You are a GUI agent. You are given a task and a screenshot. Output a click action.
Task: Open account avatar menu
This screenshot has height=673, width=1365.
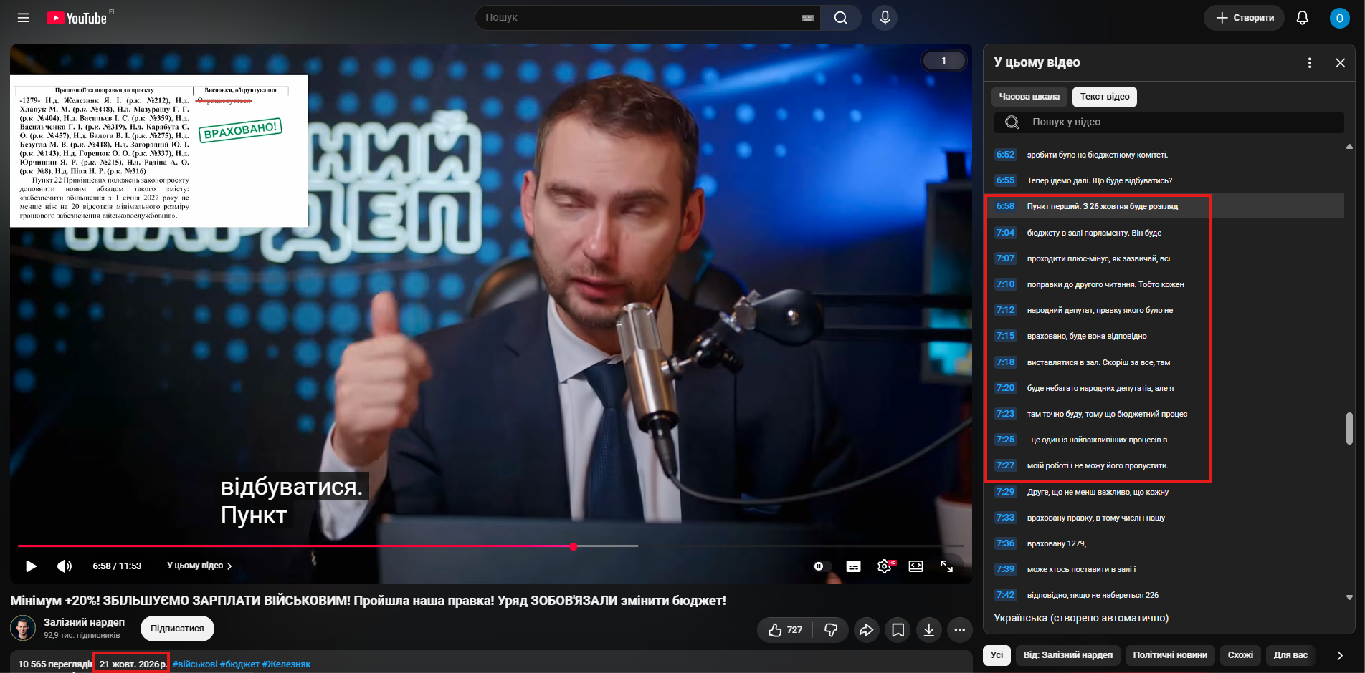click(x=1339, y=18)
